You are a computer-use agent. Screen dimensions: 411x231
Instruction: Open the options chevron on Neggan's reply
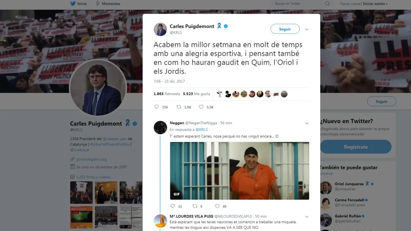pos(307,123)
